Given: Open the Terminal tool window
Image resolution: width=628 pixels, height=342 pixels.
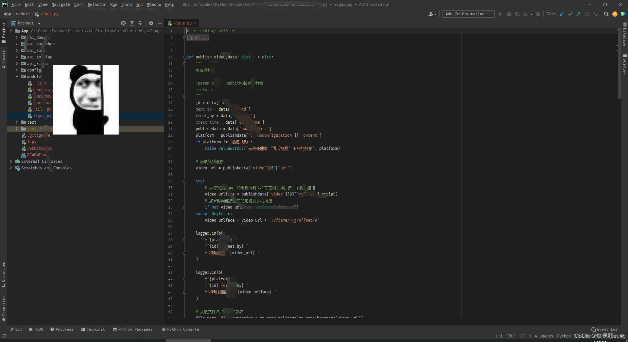Looking at the screenshot, I should pos(93,330).
